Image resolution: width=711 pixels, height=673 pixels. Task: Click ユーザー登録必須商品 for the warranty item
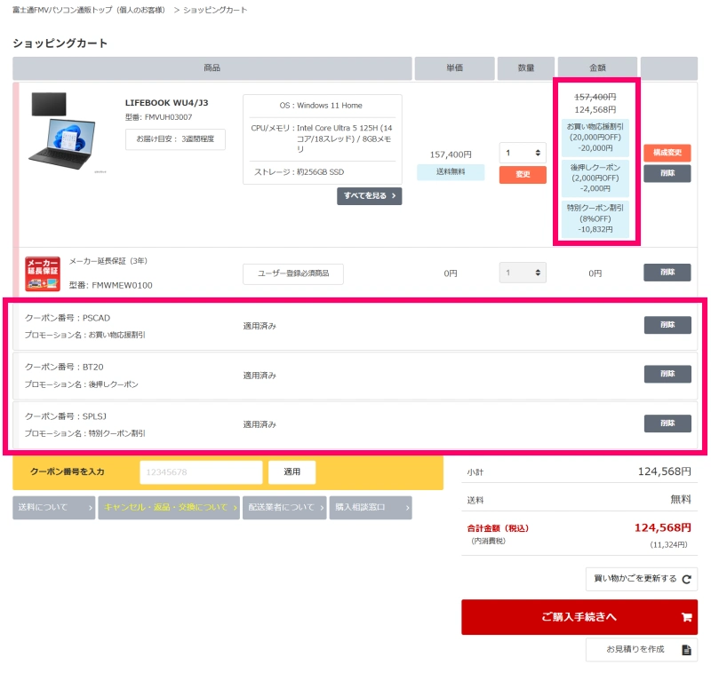tap(293, 274)
